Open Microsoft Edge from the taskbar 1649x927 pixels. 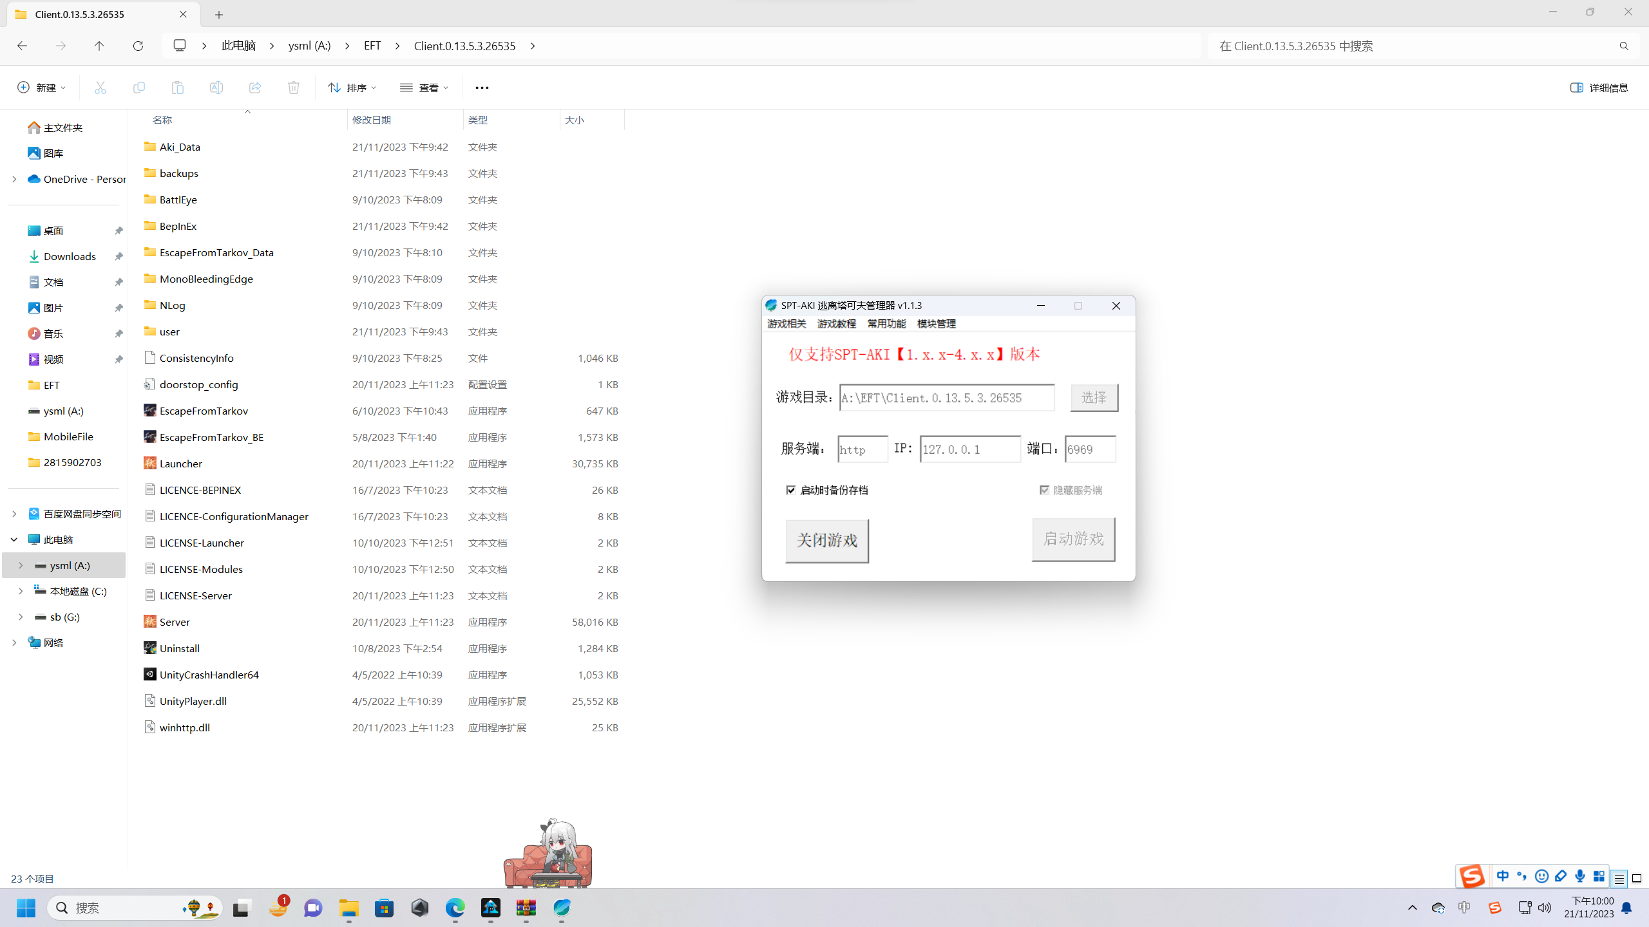pos(455,908)
